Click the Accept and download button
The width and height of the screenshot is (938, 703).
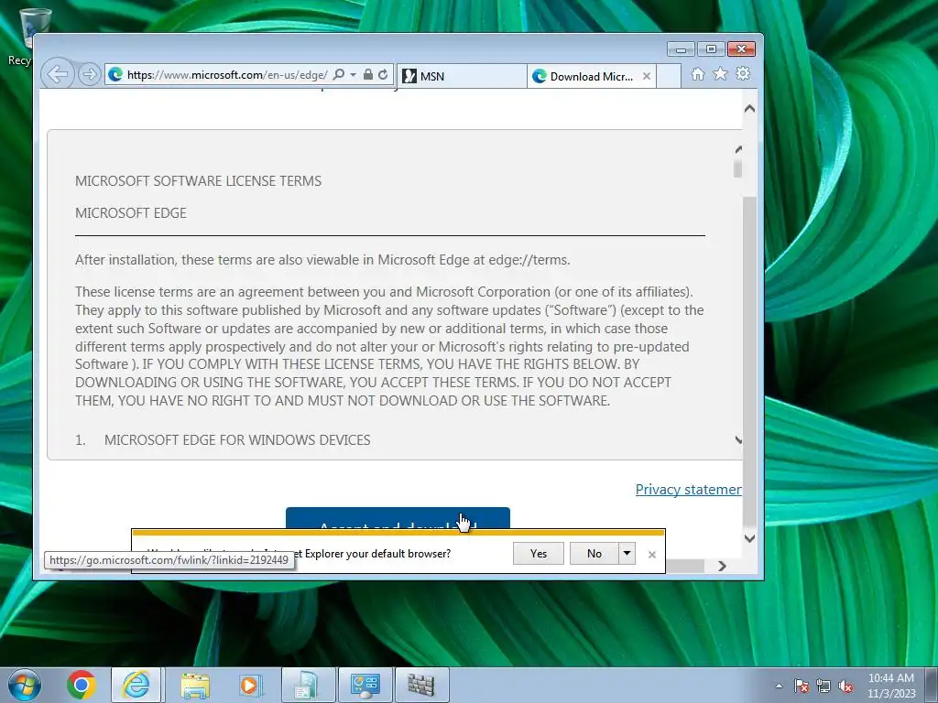click(398, 518)
